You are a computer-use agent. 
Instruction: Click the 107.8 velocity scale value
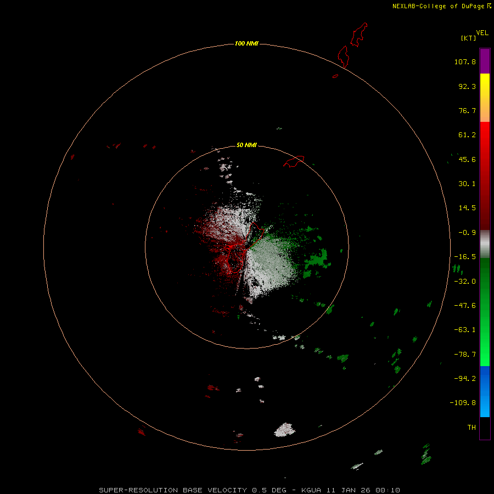[465, 61]
